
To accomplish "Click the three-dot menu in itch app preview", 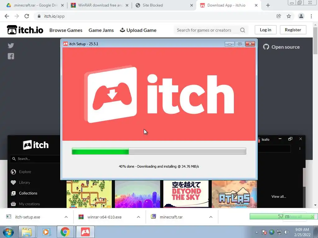I will (x=300, y=148).
